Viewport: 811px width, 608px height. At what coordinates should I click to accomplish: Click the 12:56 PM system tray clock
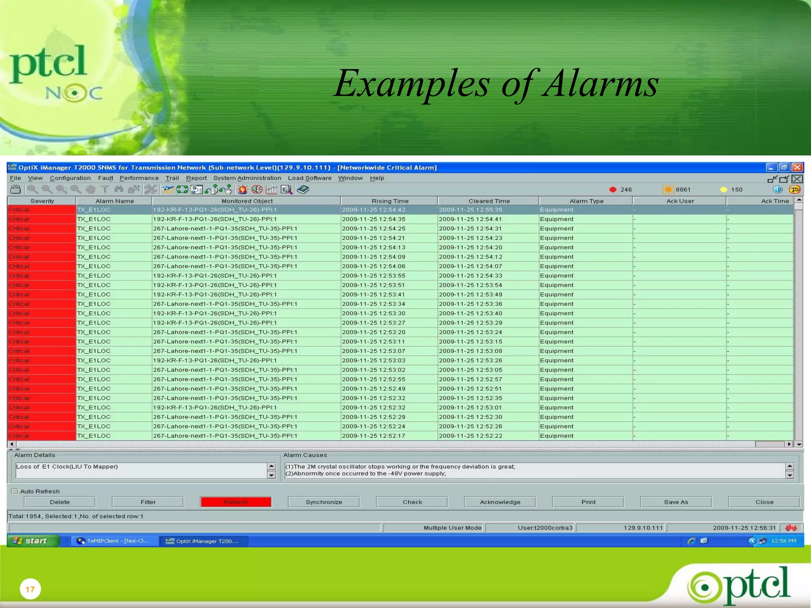tap(784, 541)
